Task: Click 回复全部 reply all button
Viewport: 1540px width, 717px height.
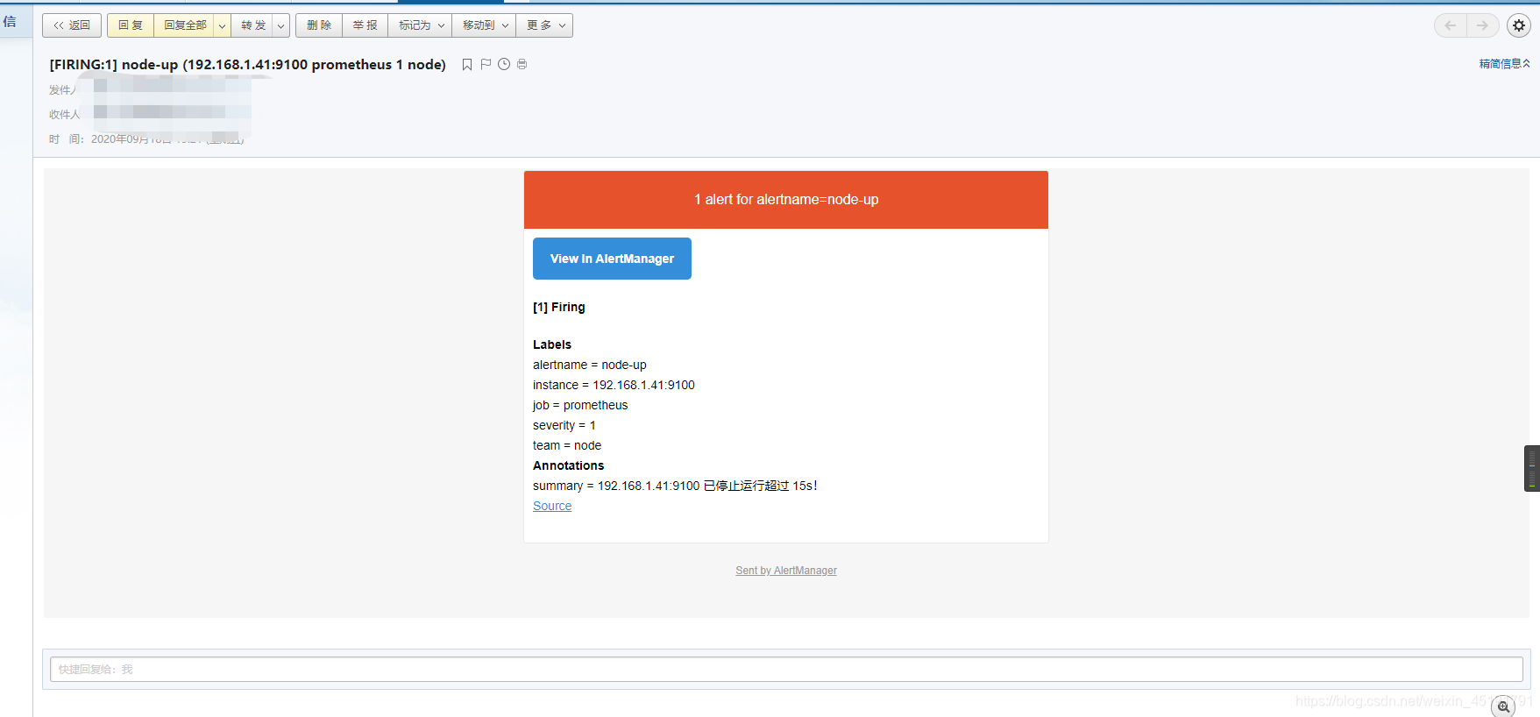Action: pos(185,25)
